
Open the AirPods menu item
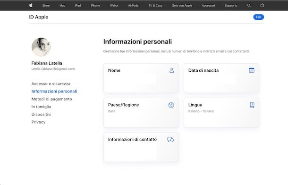coord(133,6)
